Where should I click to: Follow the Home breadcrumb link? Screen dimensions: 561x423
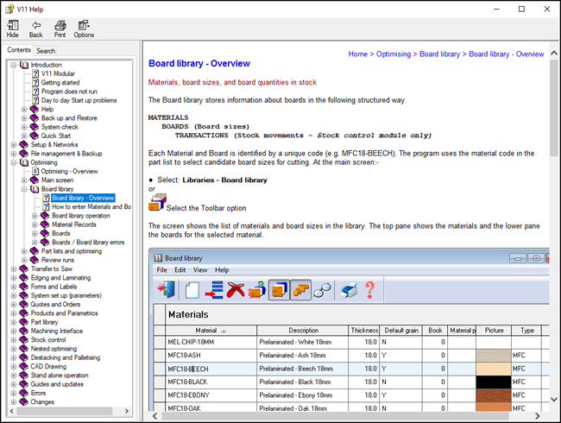357,54
